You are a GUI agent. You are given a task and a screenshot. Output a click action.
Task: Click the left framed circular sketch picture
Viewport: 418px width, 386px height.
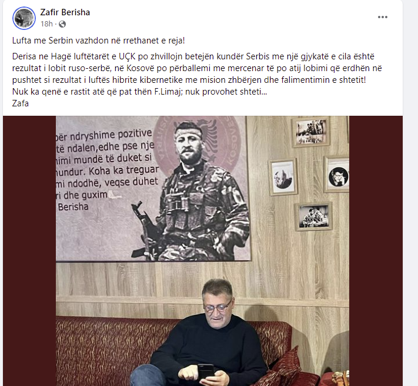pos(283,176)
